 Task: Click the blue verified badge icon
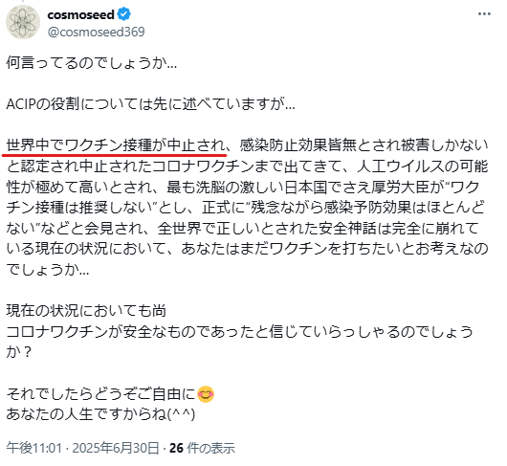click(x=123, y=14)
